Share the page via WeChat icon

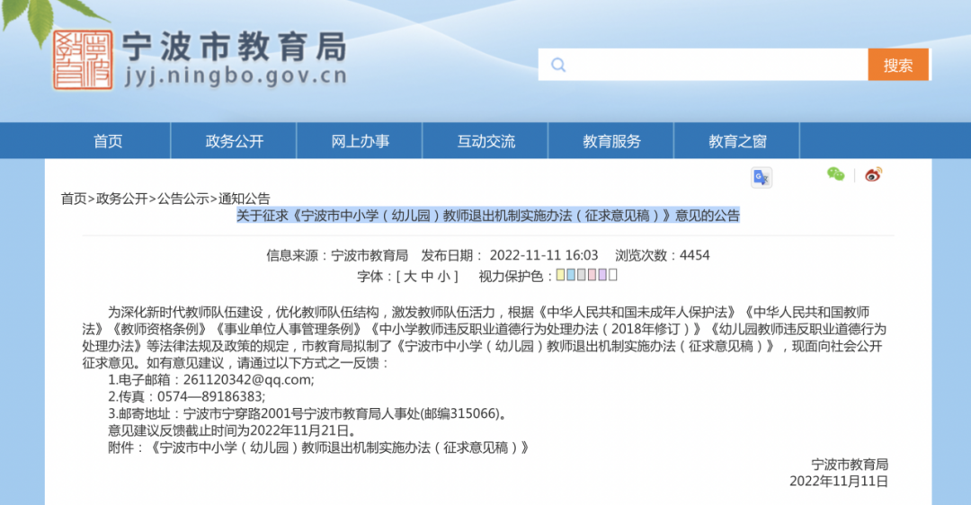pos(836,174)
